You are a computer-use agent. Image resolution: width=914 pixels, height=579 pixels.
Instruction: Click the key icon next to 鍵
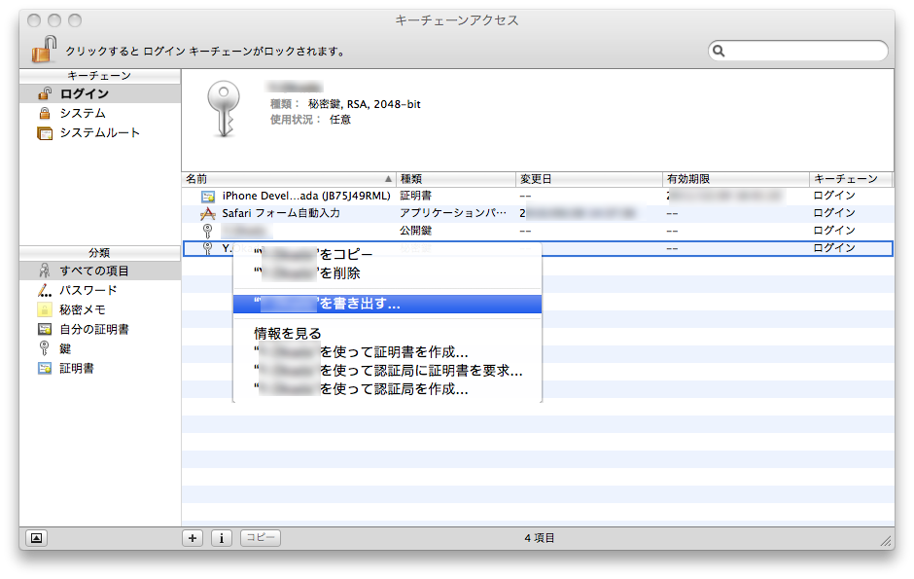click(45, 348)
